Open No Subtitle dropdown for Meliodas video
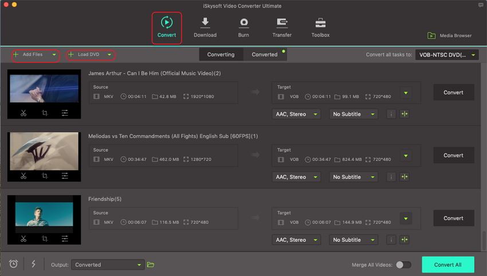The width and height of the screenshot is (487, 276). tap(354, 177)
